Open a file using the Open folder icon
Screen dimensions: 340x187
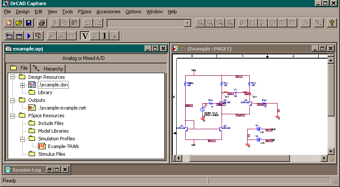pos(19,23)
